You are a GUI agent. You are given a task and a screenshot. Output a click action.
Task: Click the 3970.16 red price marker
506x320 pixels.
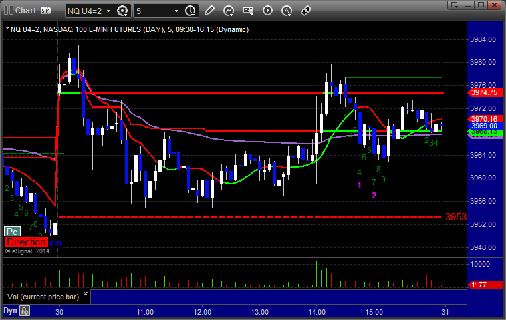coord(485,119)
